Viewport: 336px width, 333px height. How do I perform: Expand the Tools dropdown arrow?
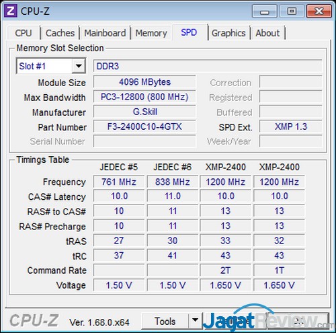[195, 322]
